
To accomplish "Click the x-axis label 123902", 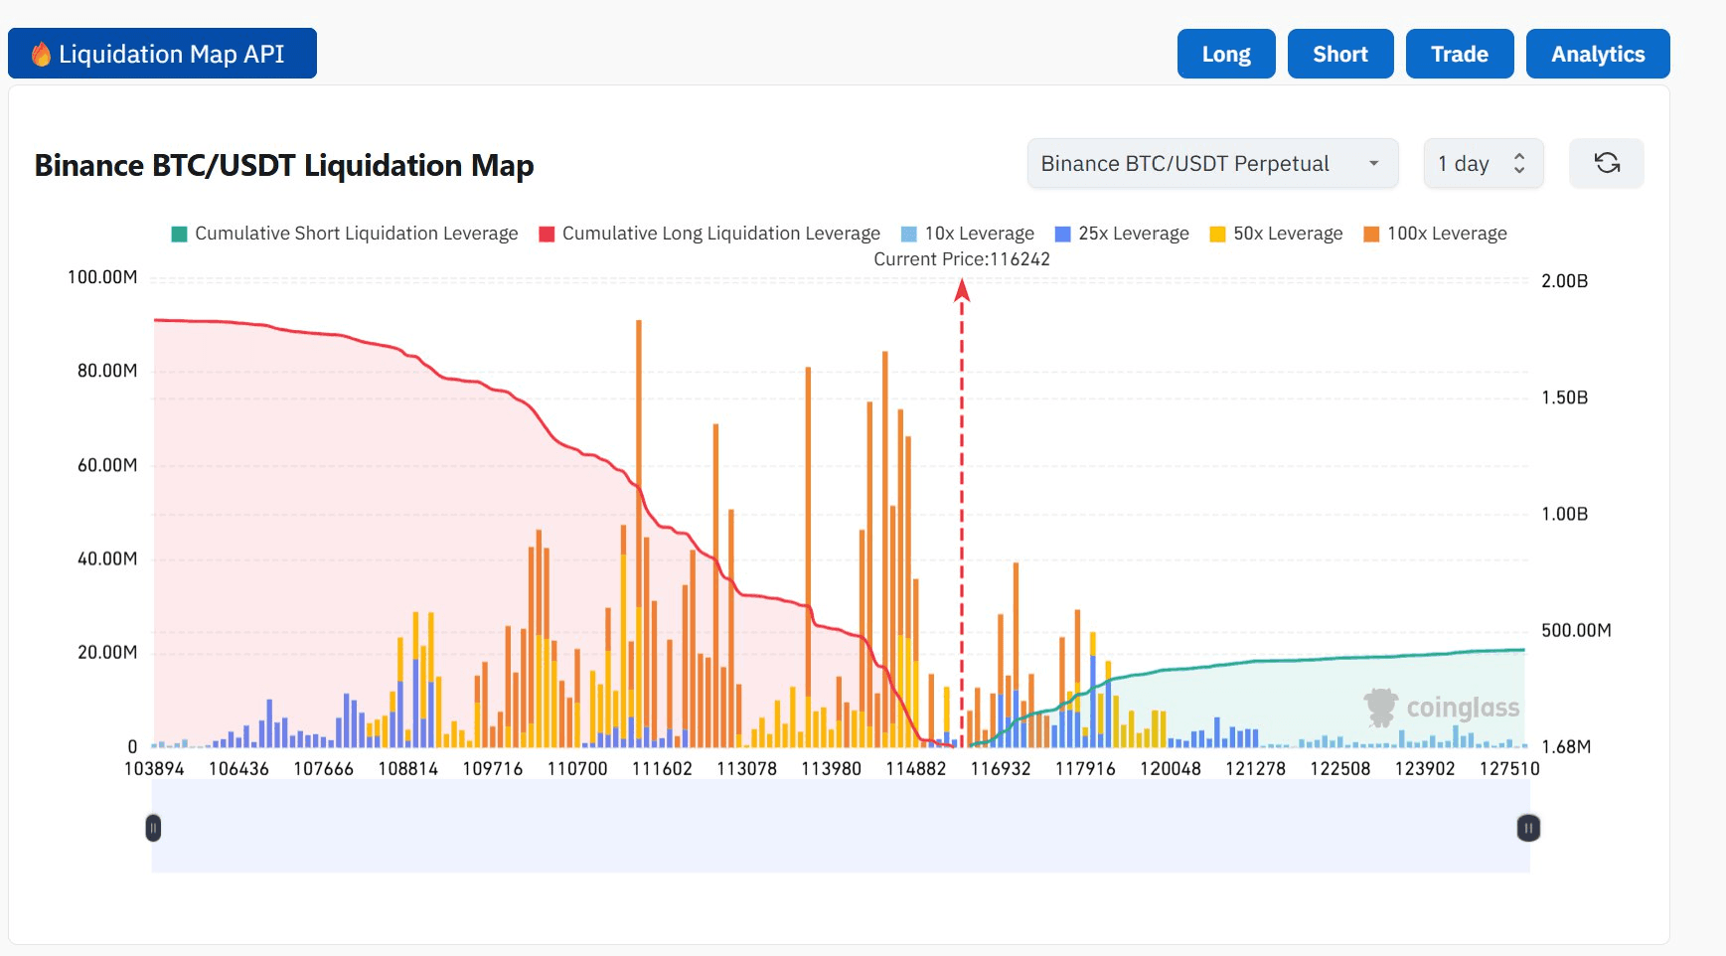I will click(x=1425, y=769).
